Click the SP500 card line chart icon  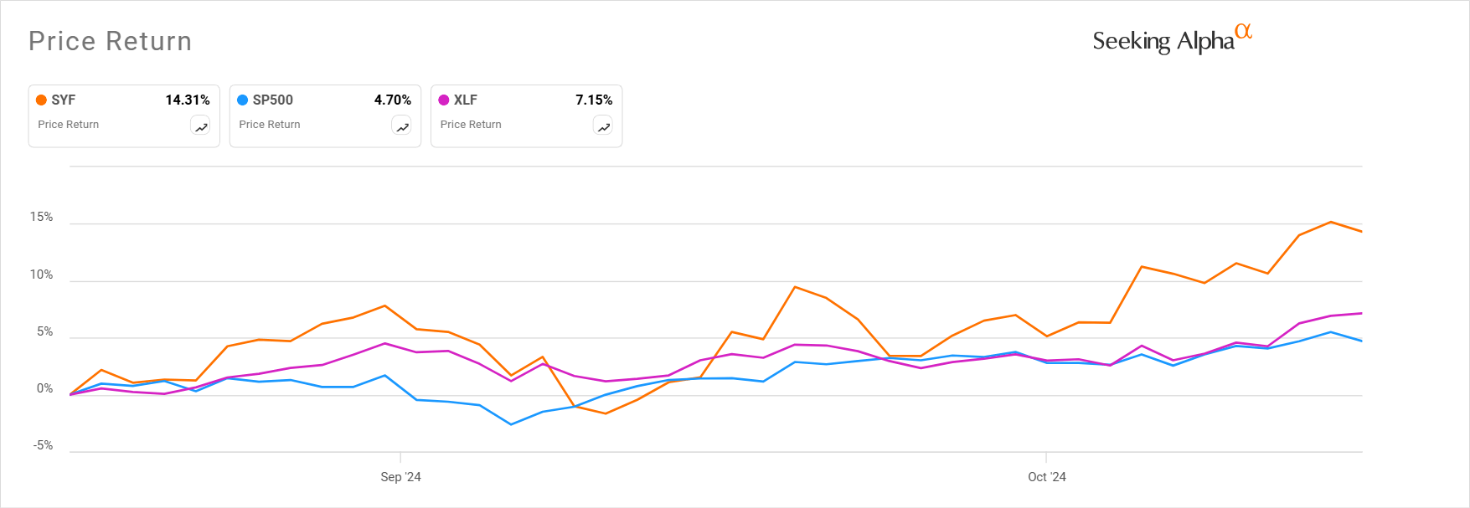(402, 126)
